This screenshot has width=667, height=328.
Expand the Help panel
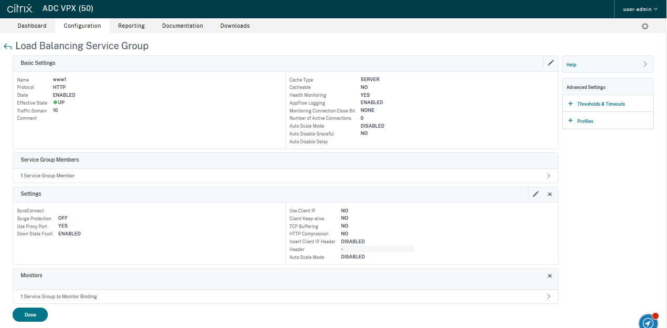coord(645,64)
